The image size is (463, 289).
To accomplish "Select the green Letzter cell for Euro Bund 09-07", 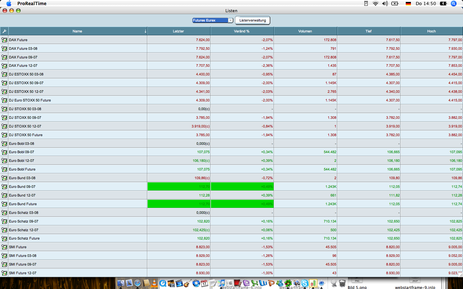I will coord(179,187).
